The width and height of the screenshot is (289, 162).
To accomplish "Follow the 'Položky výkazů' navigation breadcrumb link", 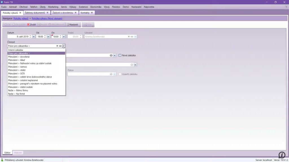I will [x=21, y=19].
